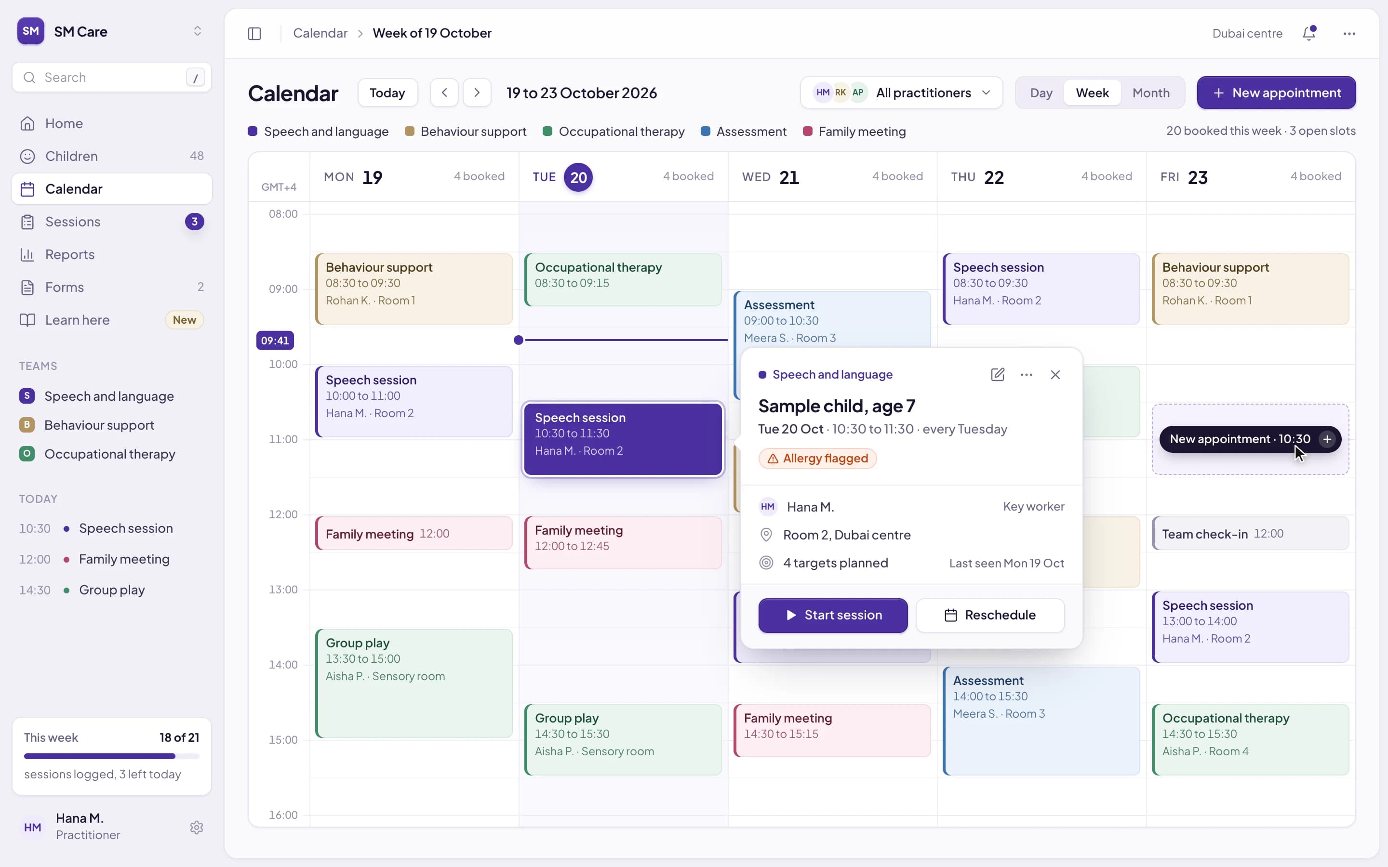
Task: Toggle the Family meeting legend filter
Action: coord(854,131)
